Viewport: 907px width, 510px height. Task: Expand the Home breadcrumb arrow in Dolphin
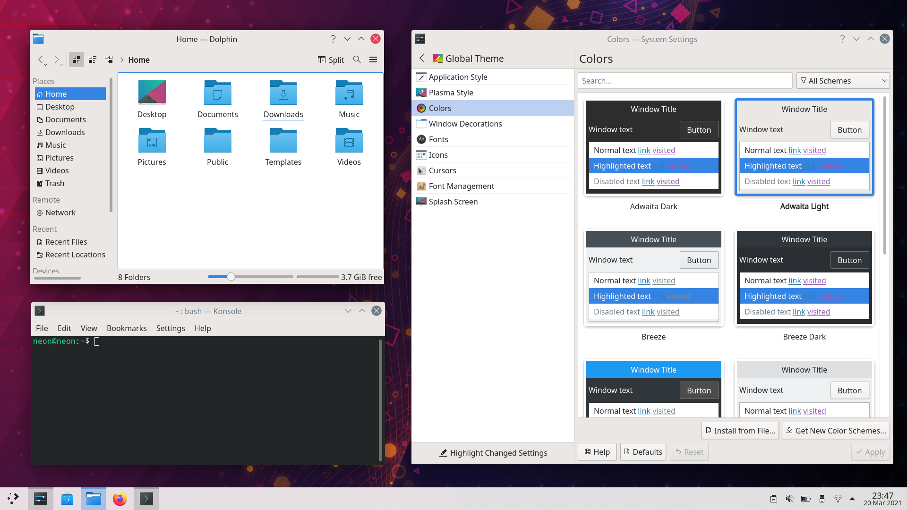122,59
